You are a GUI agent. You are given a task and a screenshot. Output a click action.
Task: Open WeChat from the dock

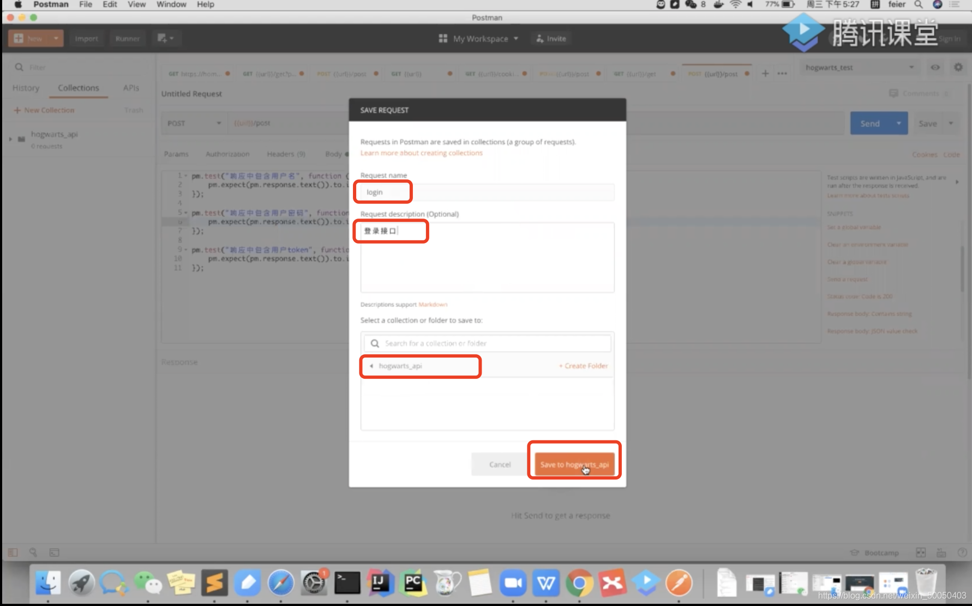coord(148,583)
